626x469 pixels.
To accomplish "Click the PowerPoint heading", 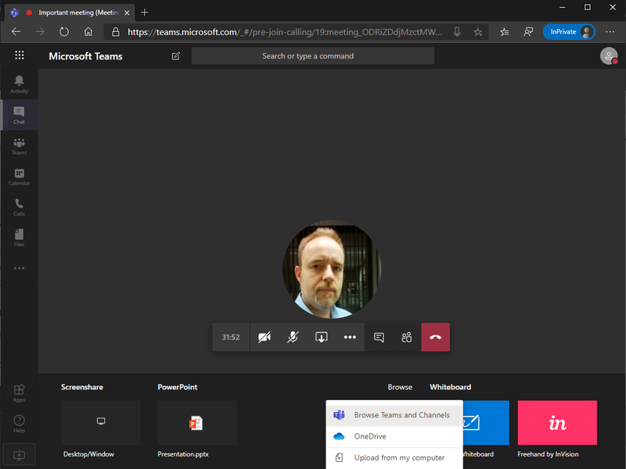I will 178,387.
